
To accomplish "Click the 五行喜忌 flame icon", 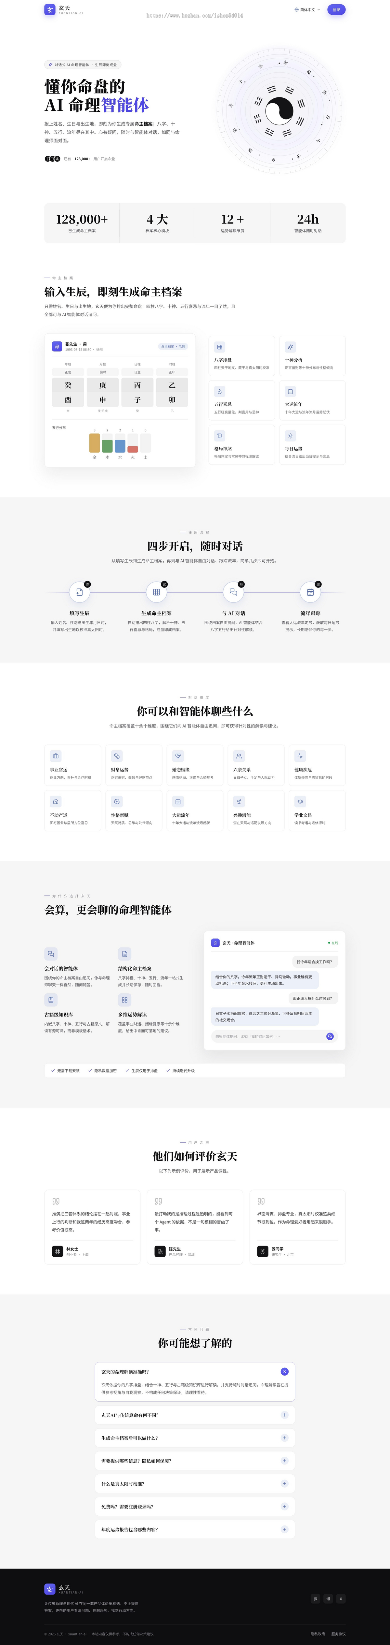I will click(220, 391).
